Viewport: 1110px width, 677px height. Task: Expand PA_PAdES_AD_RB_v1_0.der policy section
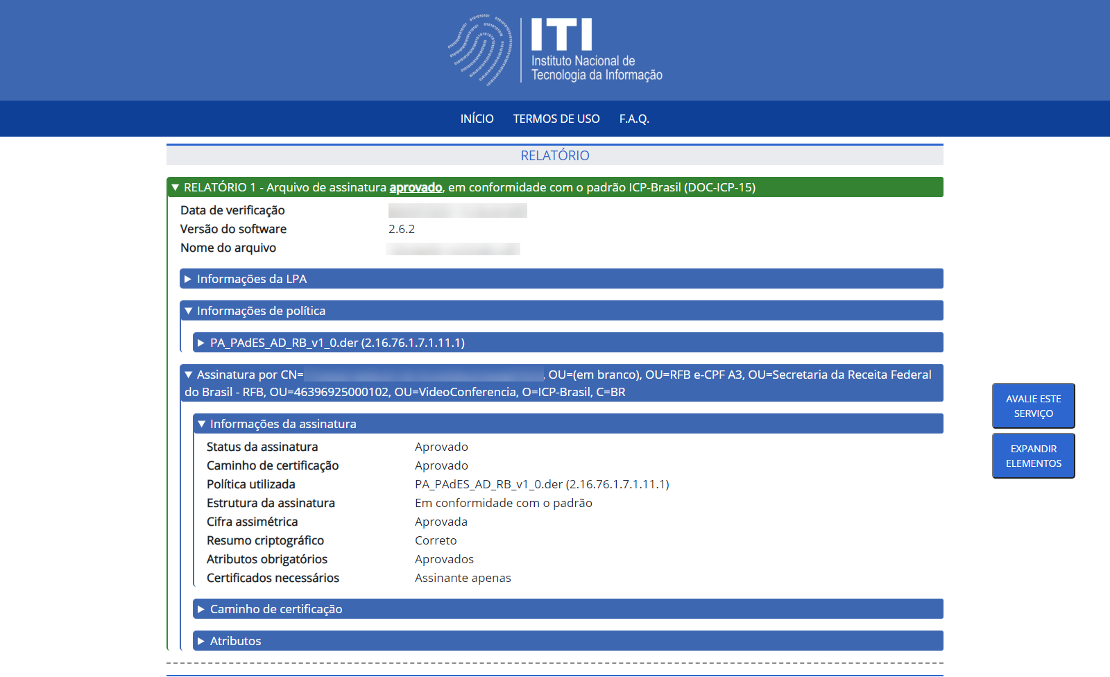click(568, 343)
